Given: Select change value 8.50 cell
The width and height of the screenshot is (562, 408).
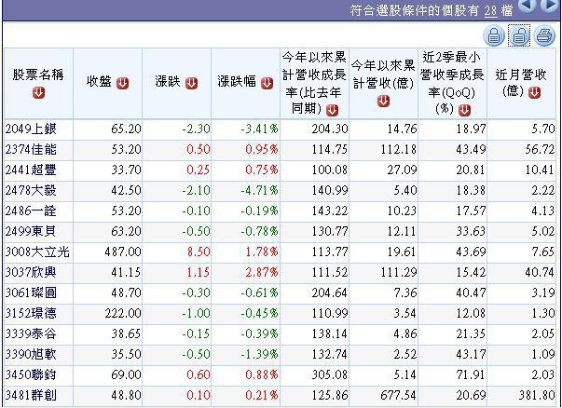Looking at the screenshot, I should [x=177, y=252].
